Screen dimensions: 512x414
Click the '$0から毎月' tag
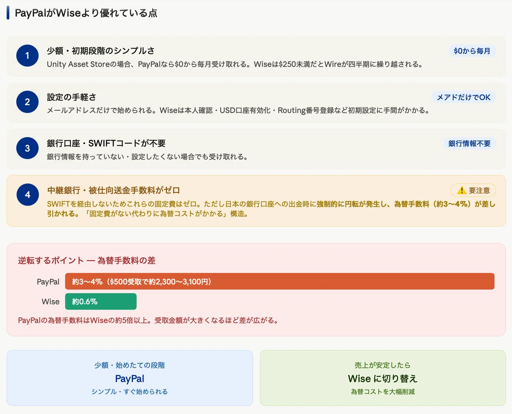[472, 51]
